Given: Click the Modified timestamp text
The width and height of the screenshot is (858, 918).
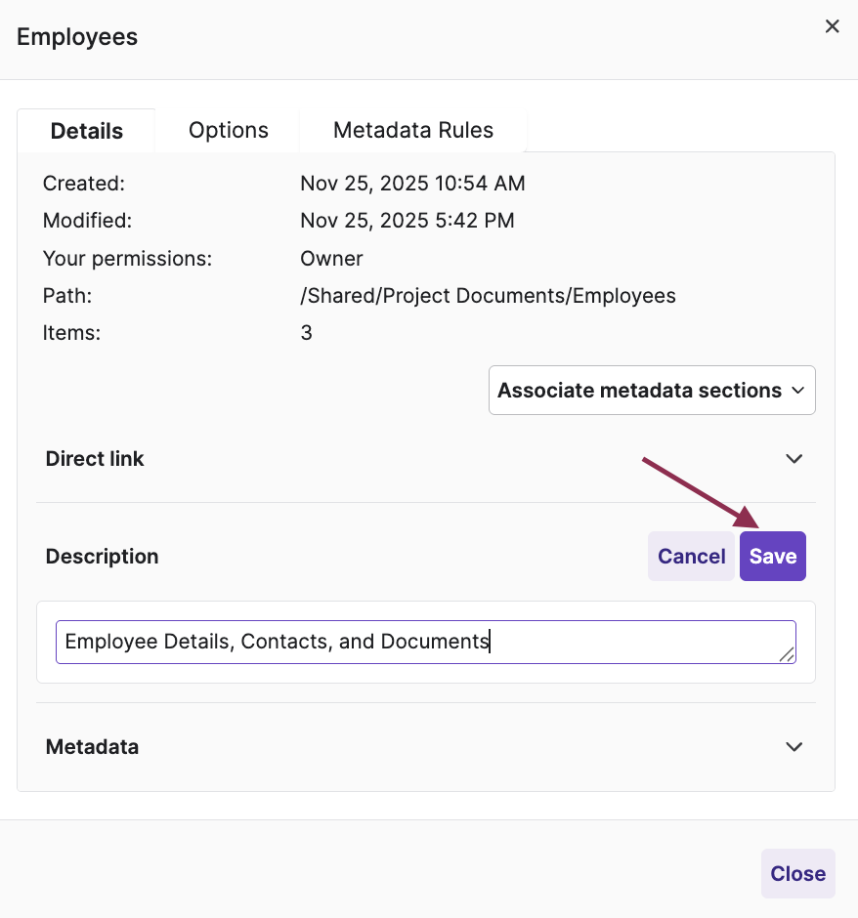Looking at the screenshot, I should 407,220.
